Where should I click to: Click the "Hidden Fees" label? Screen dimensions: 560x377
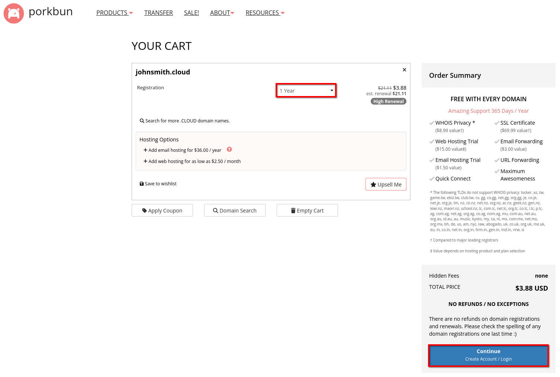coord(444,276)
